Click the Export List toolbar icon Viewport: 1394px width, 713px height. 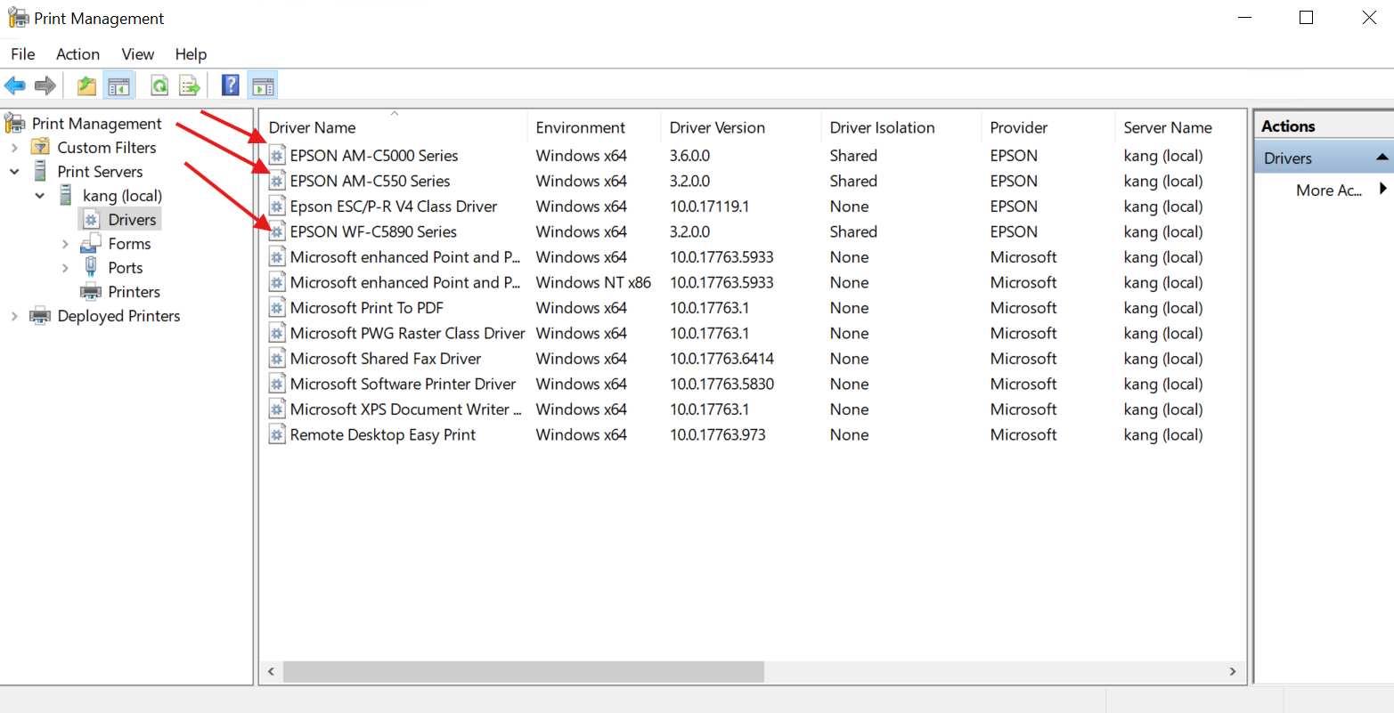(x=189, y=85)
